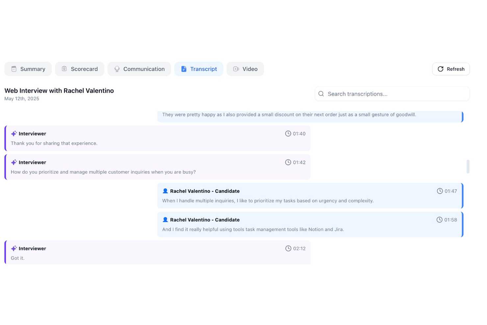Click the clock icon beside 02:12

pos(288,248)
